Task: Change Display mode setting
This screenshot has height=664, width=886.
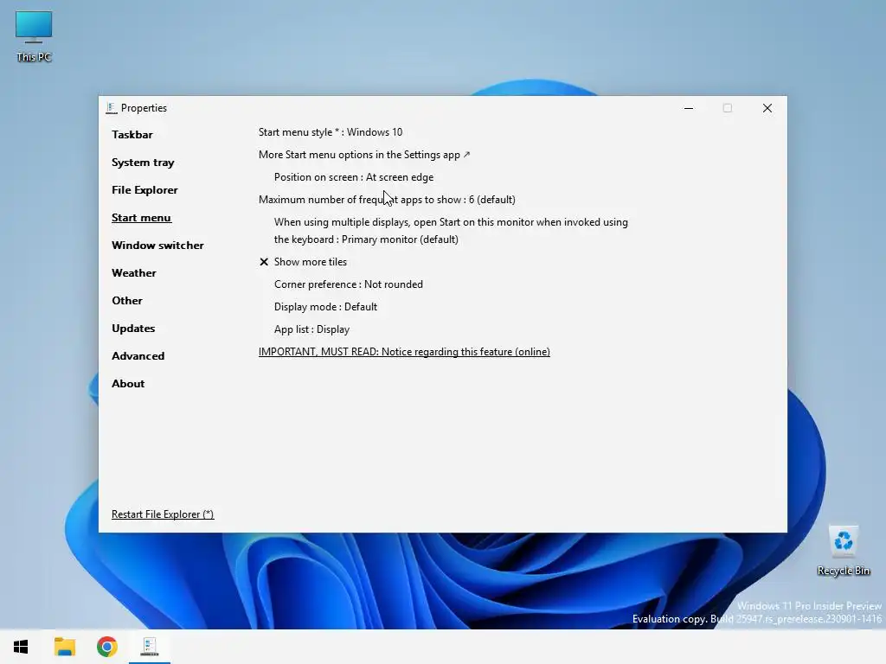Action: coord(325,307)
